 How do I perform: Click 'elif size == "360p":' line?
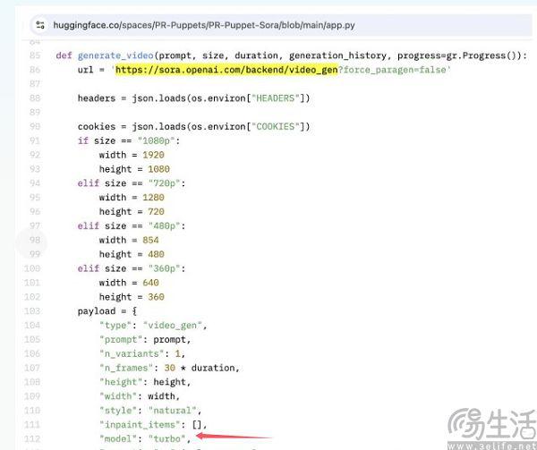[132, 268]
